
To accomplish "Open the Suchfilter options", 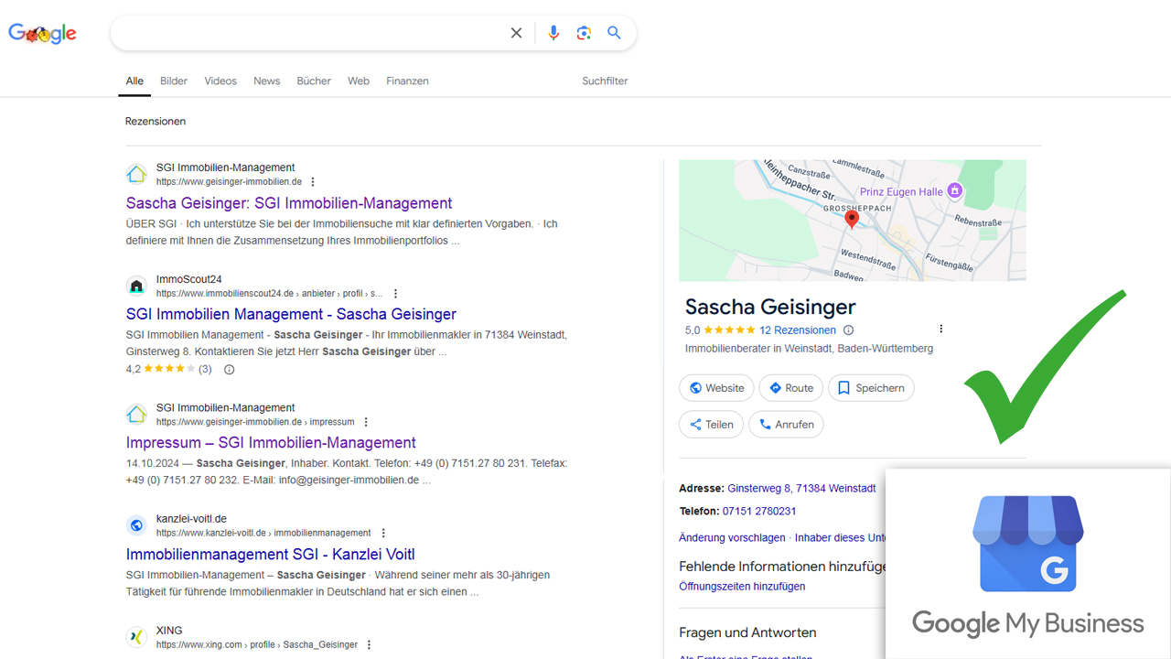I will [605, 81].
